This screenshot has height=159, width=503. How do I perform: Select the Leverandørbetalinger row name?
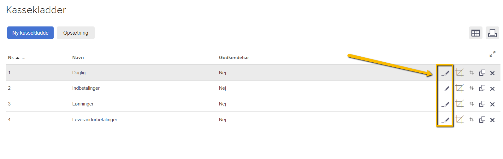[x=95, y=120]
